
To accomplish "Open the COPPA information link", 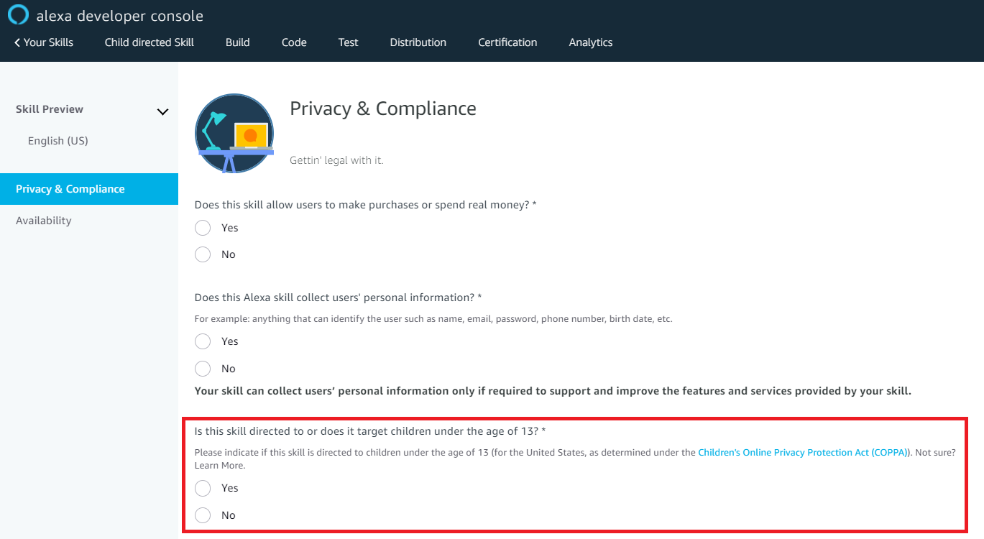I will pyautogui.click(x=802, y=452).
